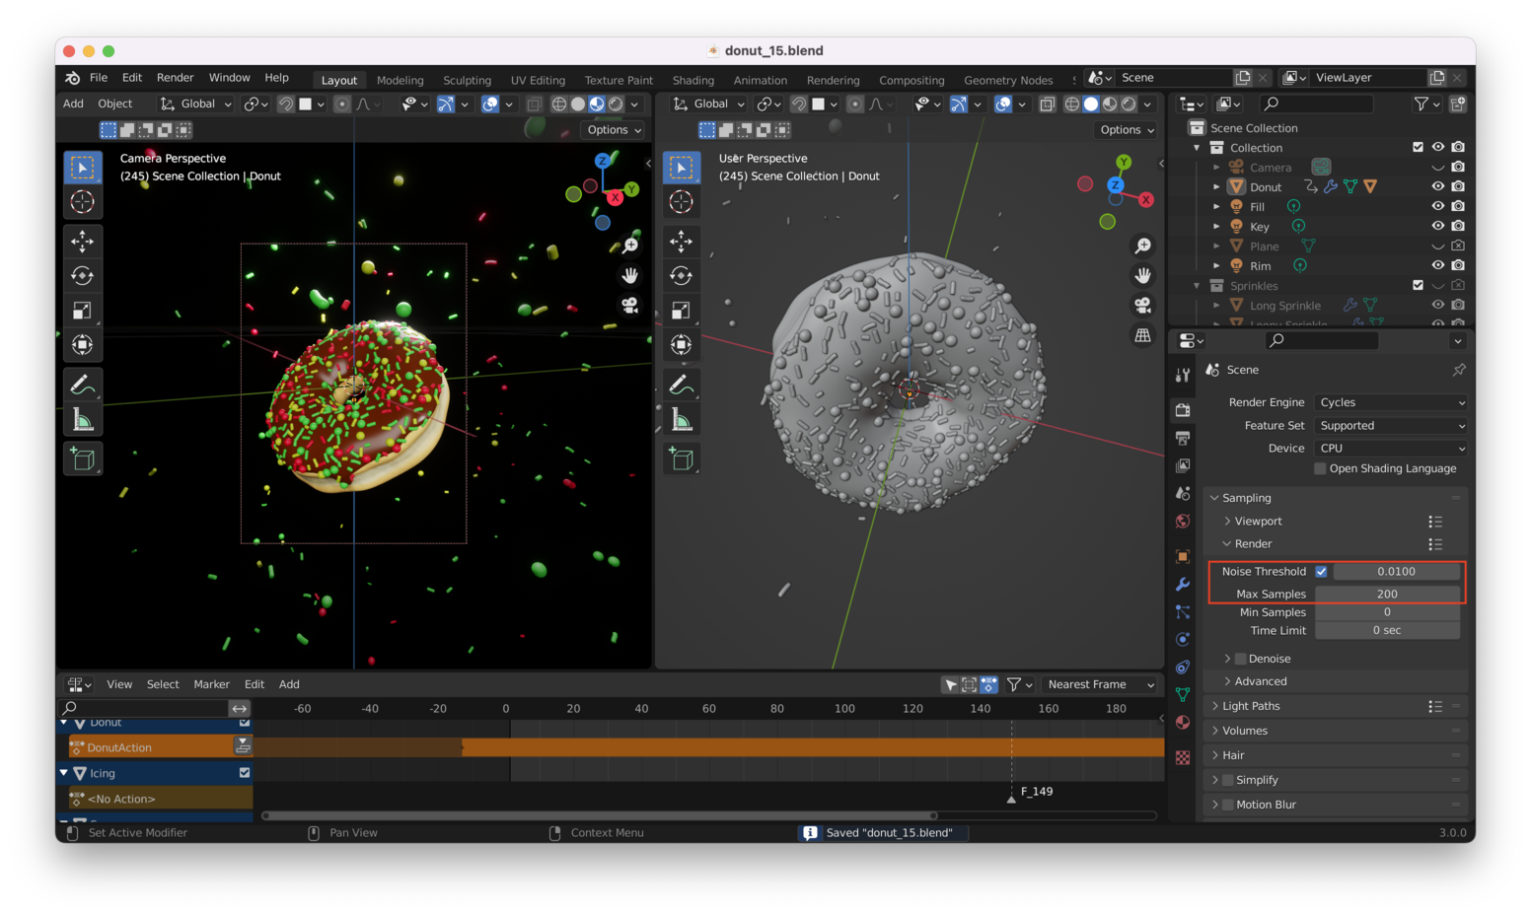This screenshot has width=1531, height=916.
Task: Open the Output properties tab icon
Action: (x=1183, y=438)
